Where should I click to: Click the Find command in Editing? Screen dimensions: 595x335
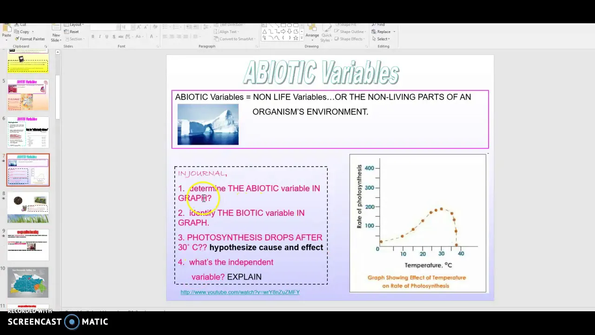pyautogui.click(x=378, y=25)
